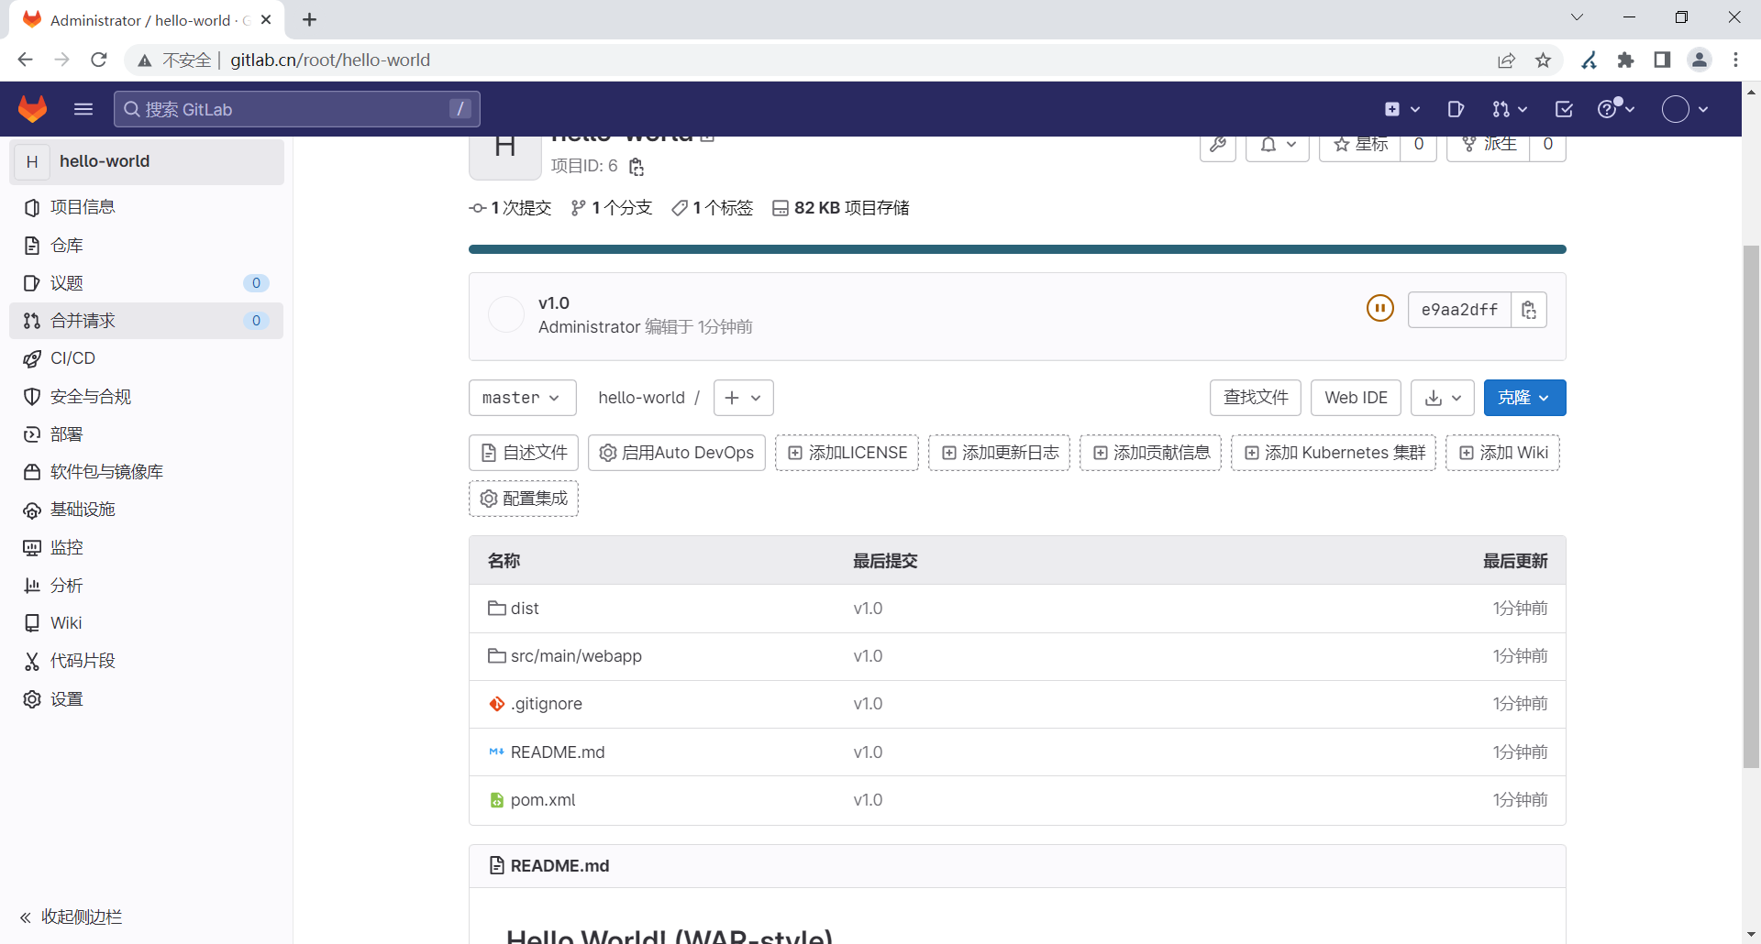Focus the 搜索 GitLab search field
The image size is (1761, 944).
[297, 109]
